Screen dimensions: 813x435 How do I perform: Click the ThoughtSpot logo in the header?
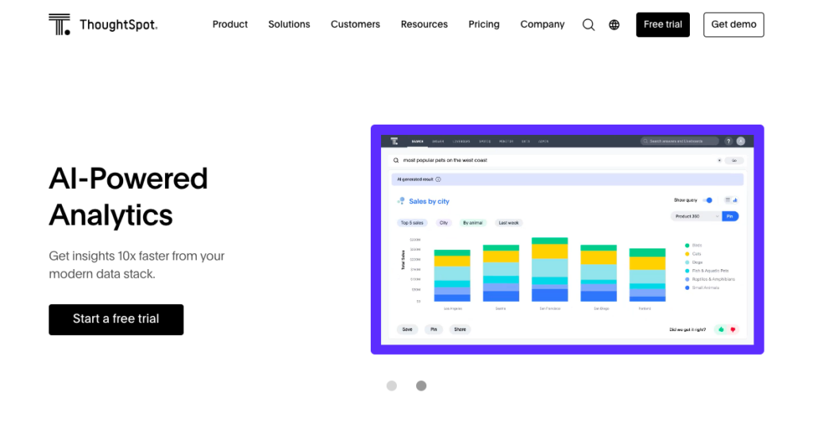click(x=103, y=25)
